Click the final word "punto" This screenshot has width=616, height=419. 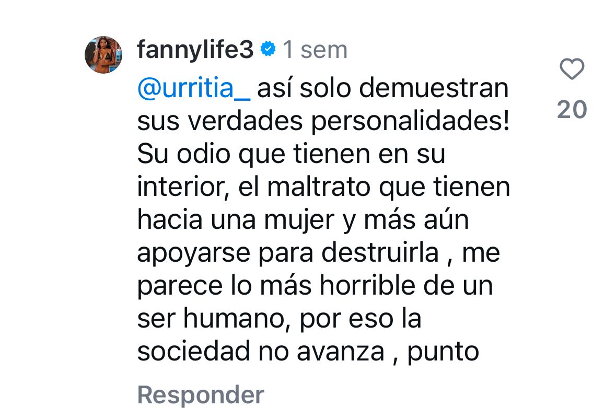coord(443,352)
